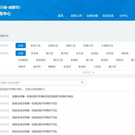The width and height of the screenshot is (135, 135).
Task: Filter by 土地预公告 announcement type
Action: point(107,46)
